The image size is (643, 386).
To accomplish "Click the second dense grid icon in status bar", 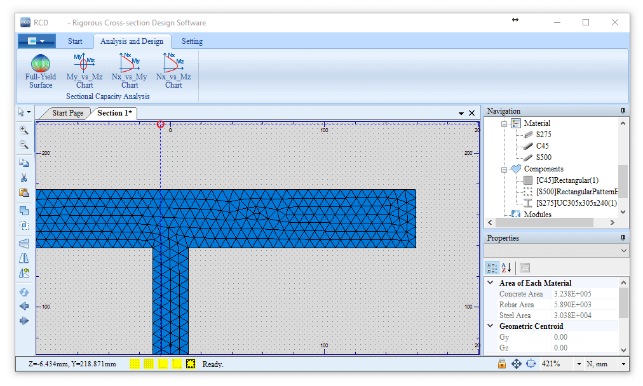I will point(149,364).
